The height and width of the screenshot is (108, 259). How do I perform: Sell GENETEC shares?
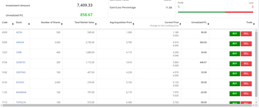(x=246, y=64)
